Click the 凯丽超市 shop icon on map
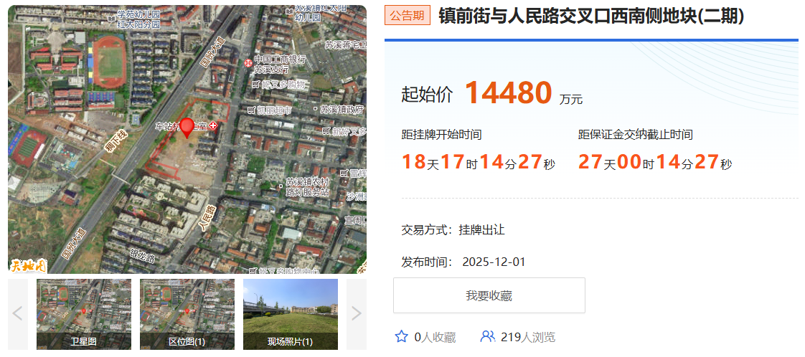 tap(251, 110)
